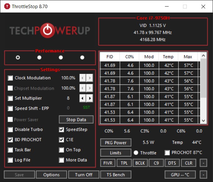Click the DTS button

pos(172,163)
